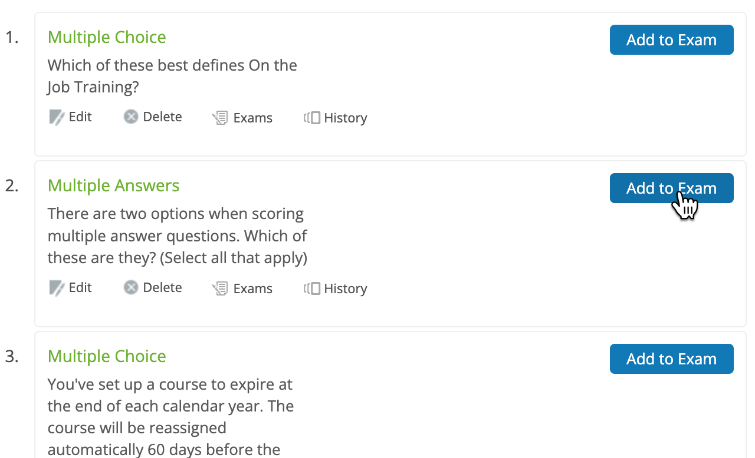The image size is (755, 458).
Task: Add question 1 to the exam
Action: pyautogui.click(x=671, y=39)
